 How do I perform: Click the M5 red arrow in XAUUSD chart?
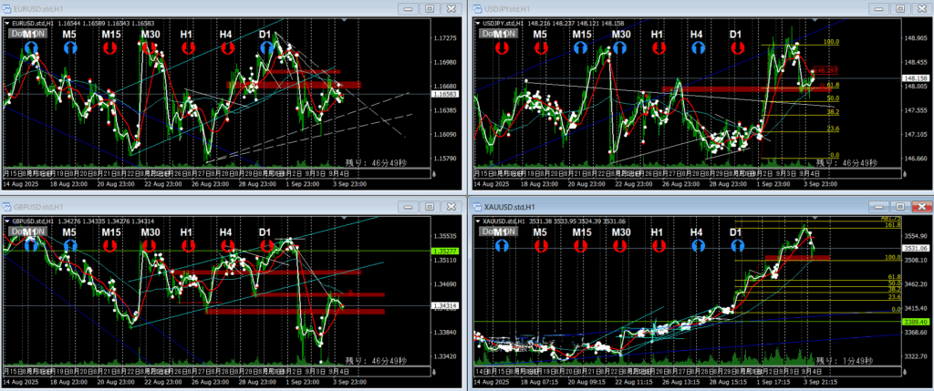pos(540,245)
